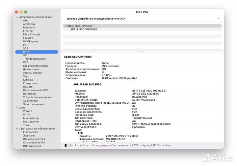The width and height of the screenshot is (237, 166).
Task: Click the MS-DOS FAT32 file system value
Action: point(116,139)
